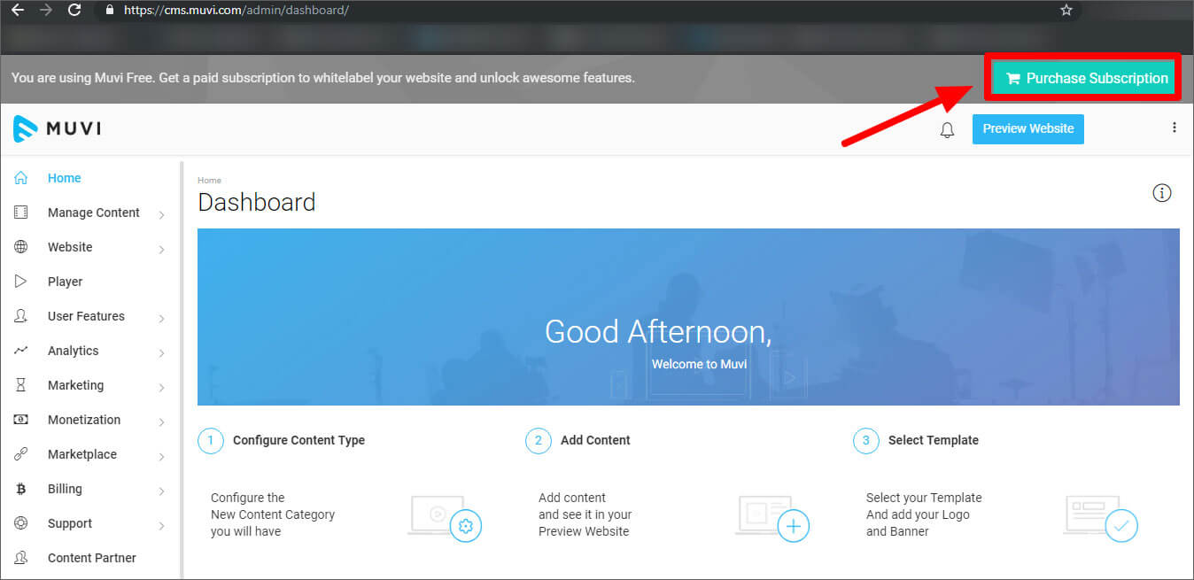Click the Home breadcrumb link
The width and height of the screenshot is (1194, 580).
coord(209,181)
